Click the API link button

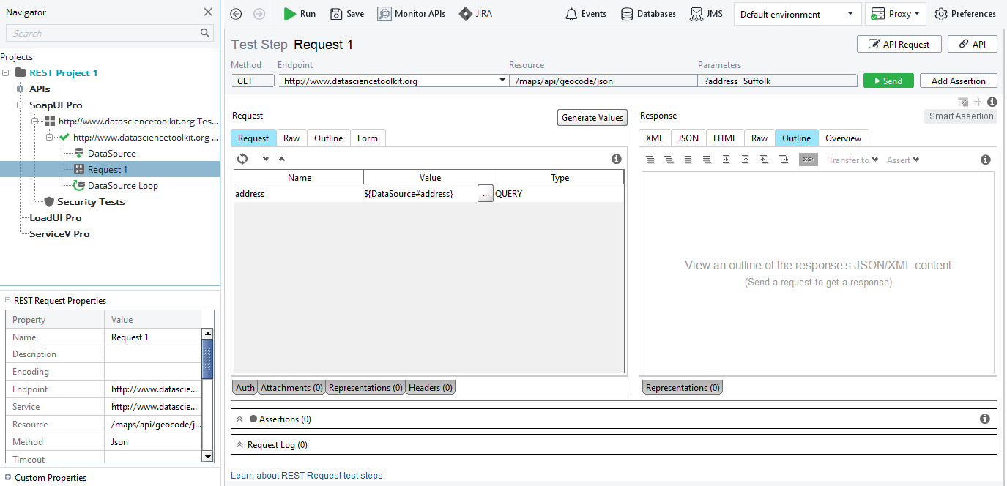[x=973, y=44]
